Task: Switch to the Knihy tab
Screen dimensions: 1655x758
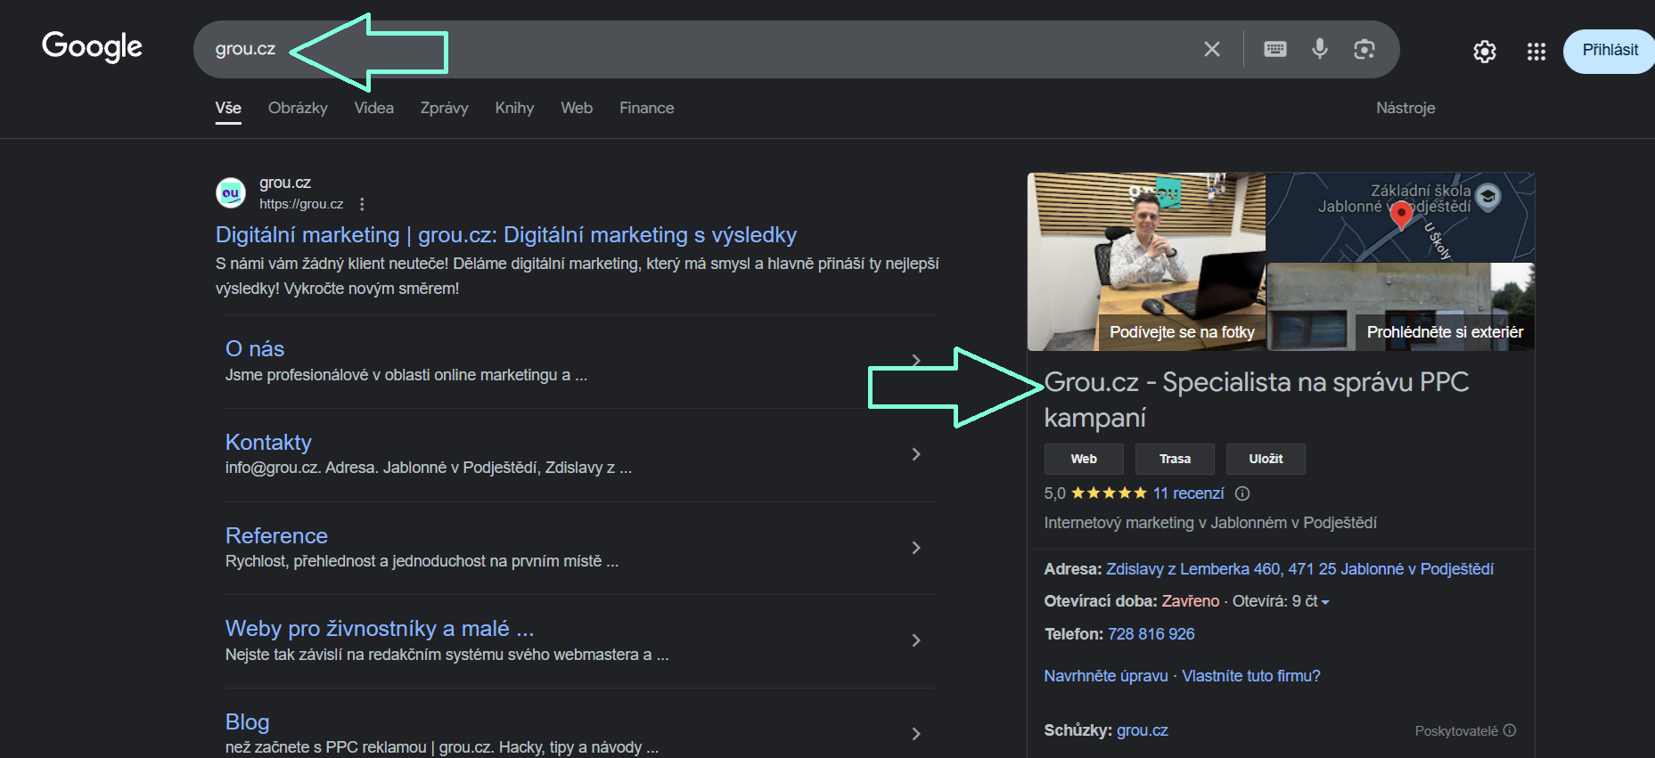Action: click(x=514, y=108)
